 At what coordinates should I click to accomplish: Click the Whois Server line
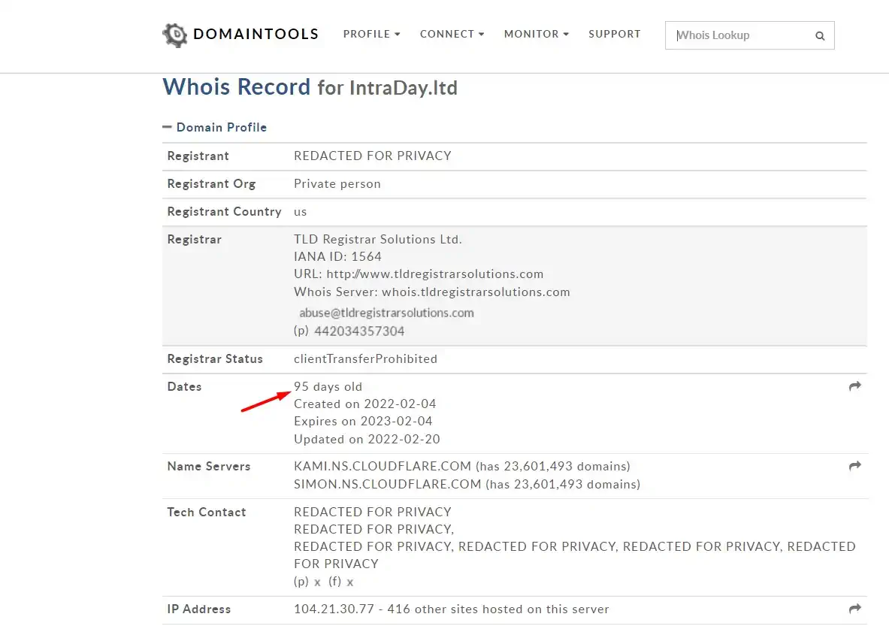[432, 292]
